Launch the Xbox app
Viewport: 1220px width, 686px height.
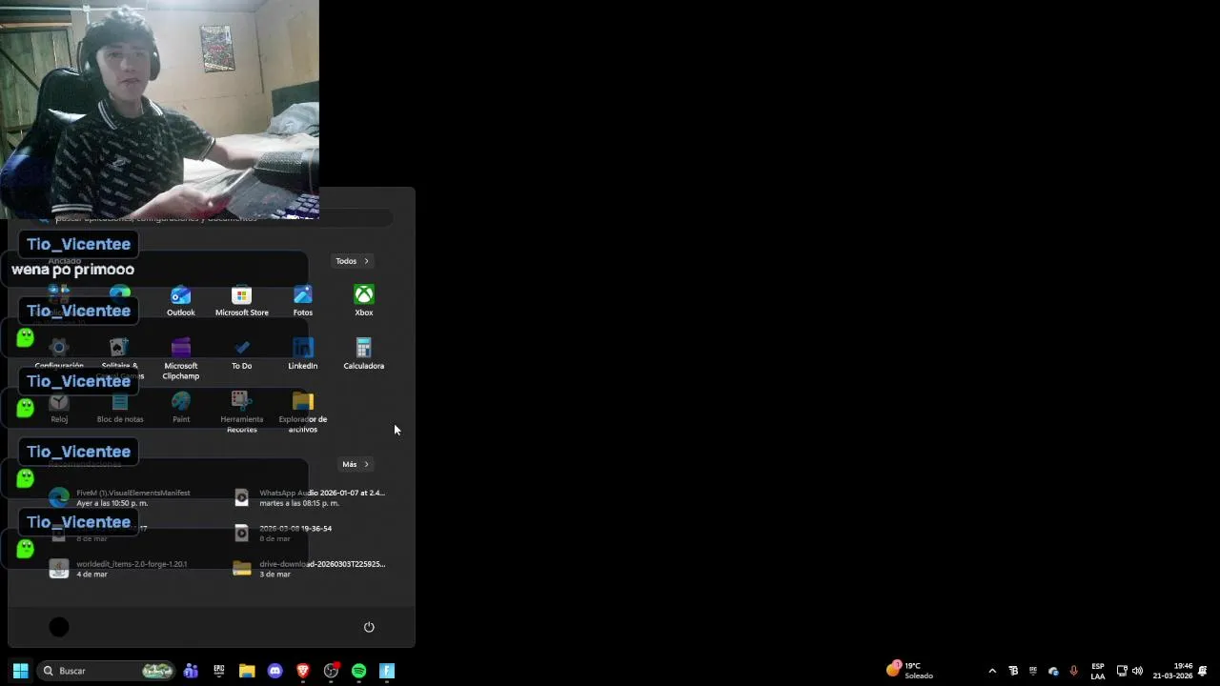pos(363,301)
